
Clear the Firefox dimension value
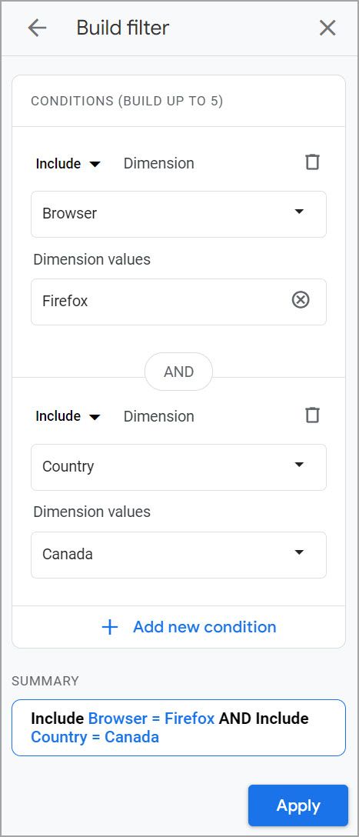point(301,301)
